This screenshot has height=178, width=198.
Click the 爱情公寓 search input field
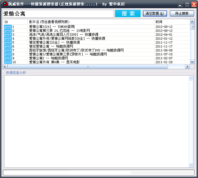(x=58, y=14)
